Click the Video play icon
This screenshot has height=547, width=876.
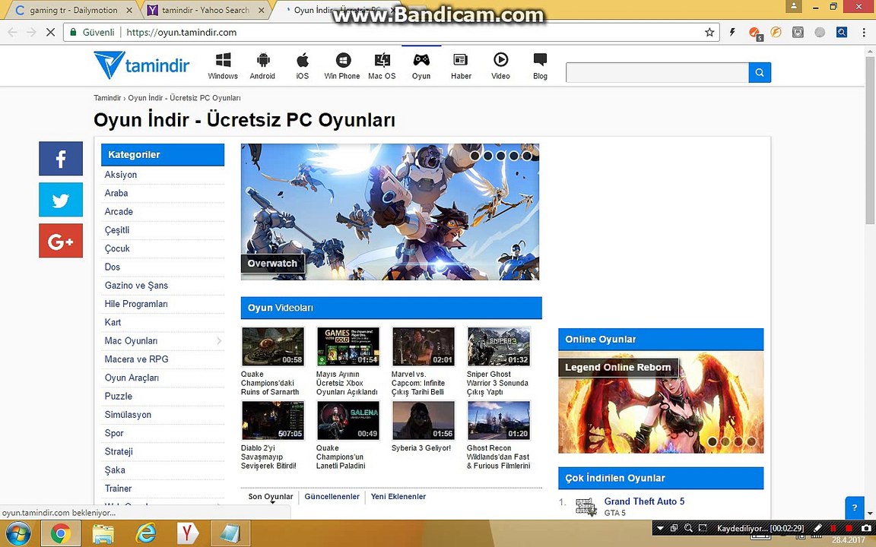(500, 60)
